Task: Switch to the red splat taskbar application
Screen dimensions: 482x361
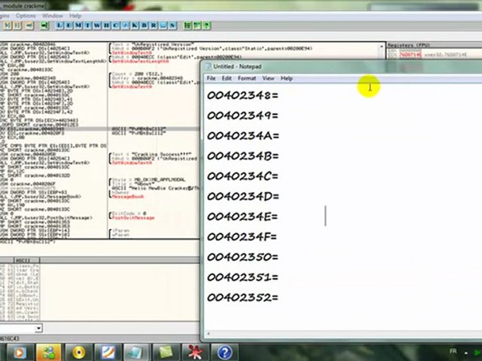Action: pos(195,352)
